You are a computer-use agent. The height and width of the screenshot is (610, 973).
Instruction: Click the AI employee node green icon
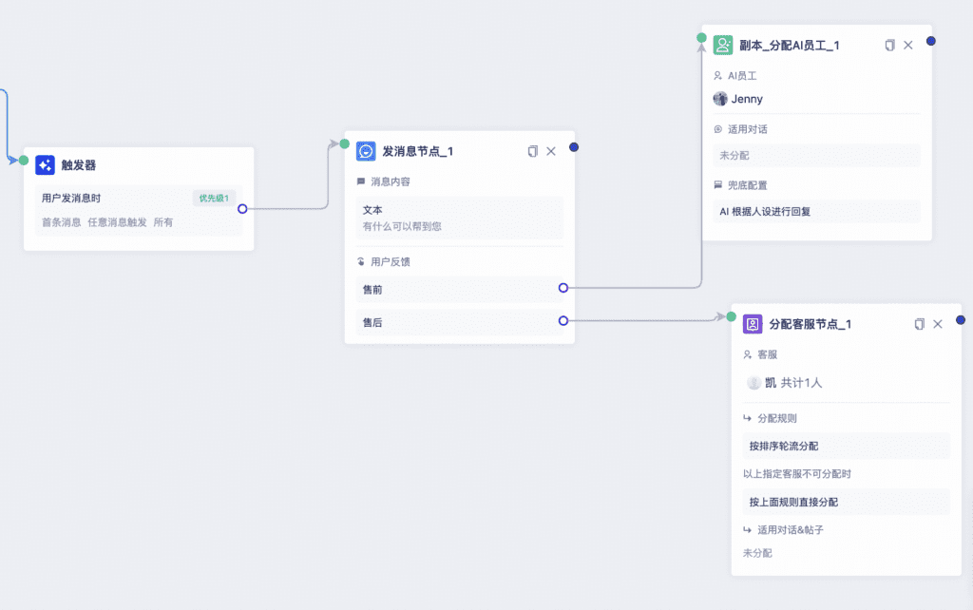pos(723,45)
